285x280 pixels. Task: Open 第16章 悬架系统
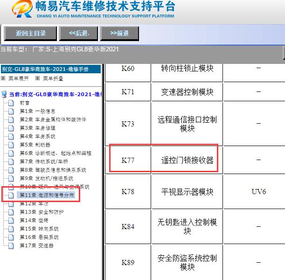tap(39, 237)
